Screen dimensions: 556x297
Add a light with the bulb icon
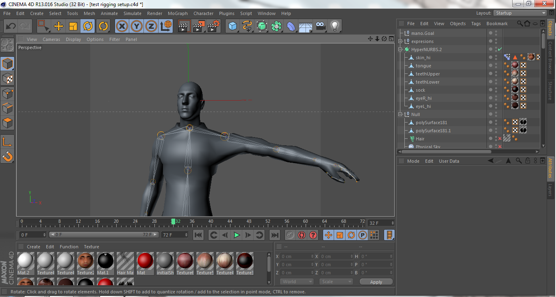click(334, 26)
